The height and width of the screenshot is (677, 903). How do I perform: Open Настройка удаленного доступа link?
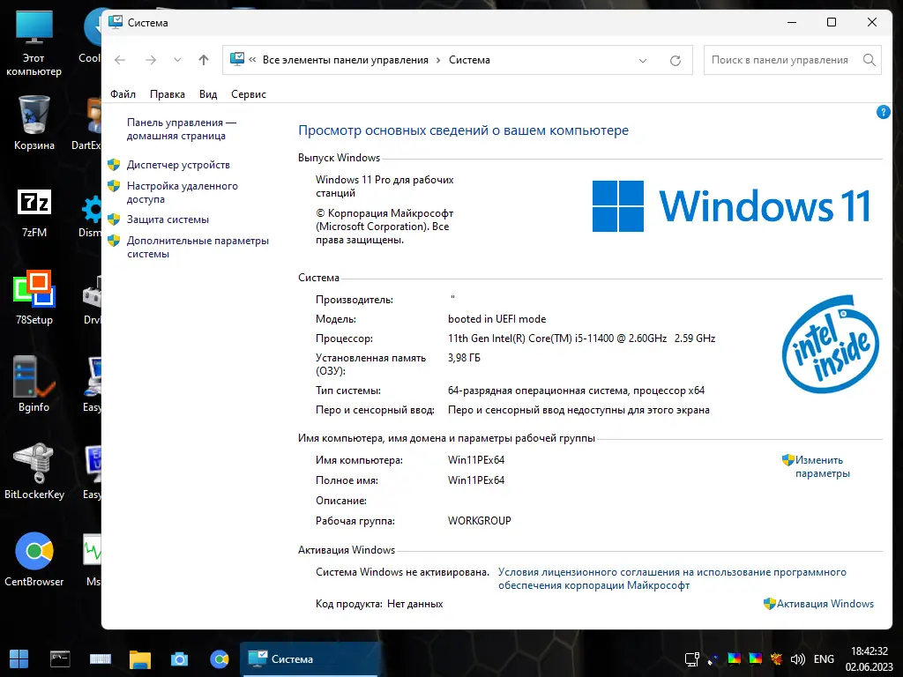pos(182,192)
